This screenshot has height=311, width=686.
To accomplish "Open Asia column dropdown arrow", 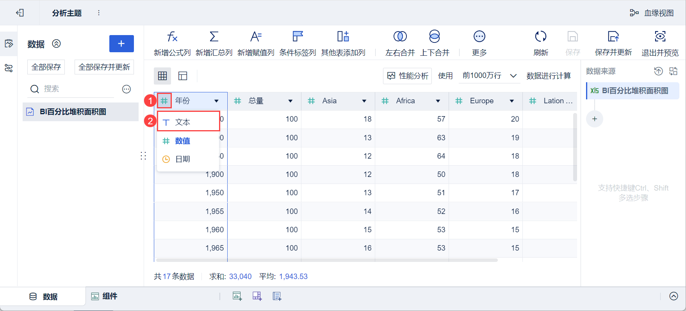I will pyautogui.click(x=364, y=101).
